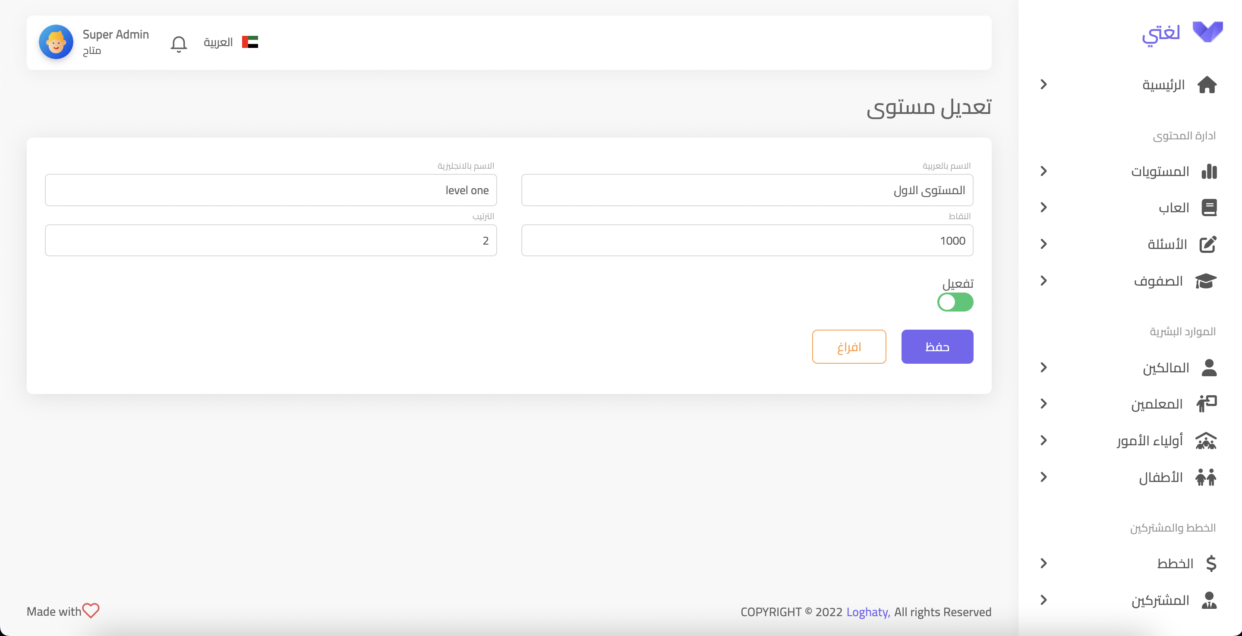Image resolution: width=1242 pixels, height=636 pixels.
Task: Click the bar chart levels icon
Action: pos(1209,171)
